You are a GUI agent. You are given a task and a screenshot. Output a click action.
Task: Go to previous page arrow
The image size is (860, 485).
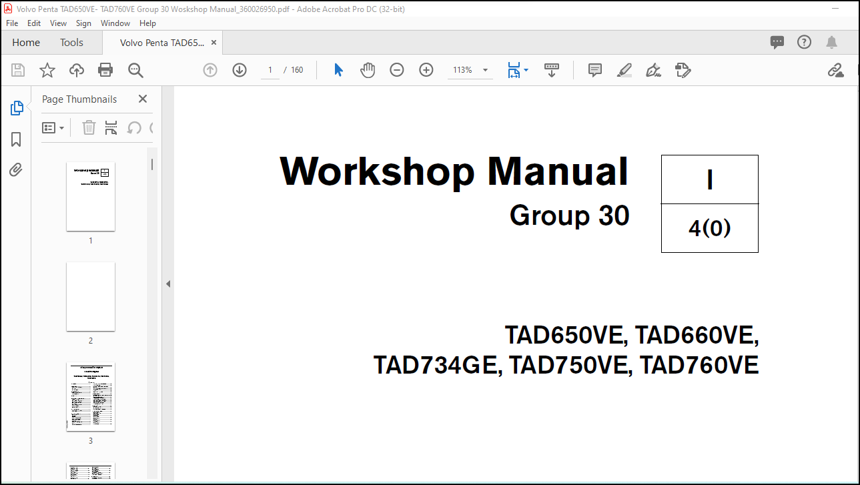[x=210, y=70]
